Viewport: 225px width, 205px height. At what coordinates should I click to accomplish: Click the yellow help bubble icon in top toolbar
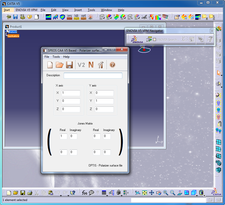pos(29,17)
